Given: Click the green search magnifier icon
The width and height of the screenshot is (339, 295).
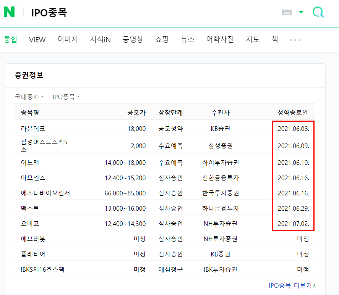Looking at the screenshot, I should [x=318, y=12].
